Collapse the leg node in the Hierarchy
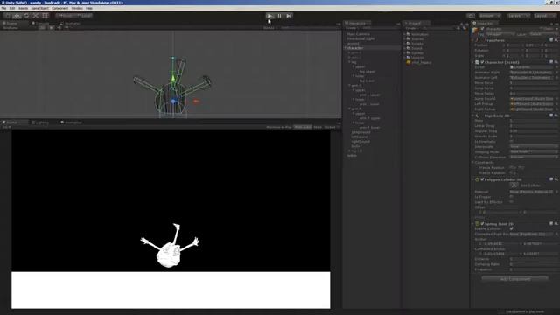 (349, 62)
